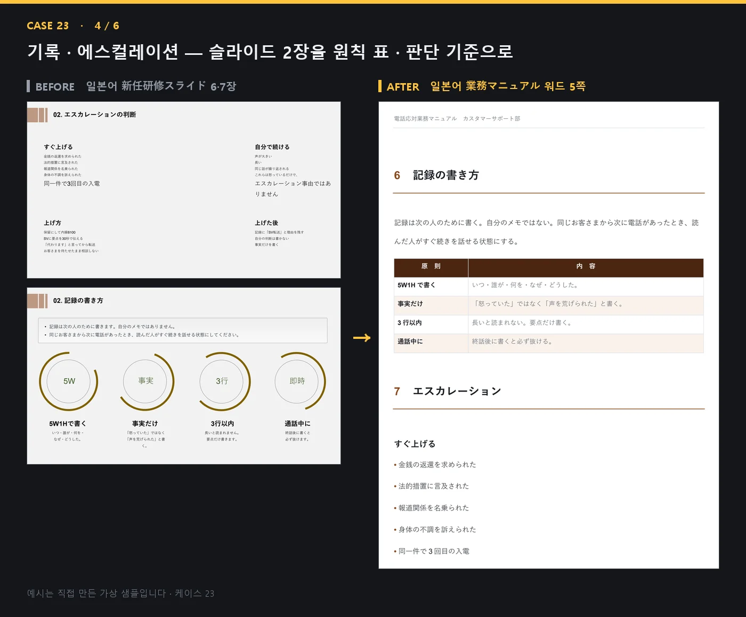This screenshot has width=746, height=617.
Task: Click the 5W1Hで書く caption under the slide circle
Action: click(68, 424)
